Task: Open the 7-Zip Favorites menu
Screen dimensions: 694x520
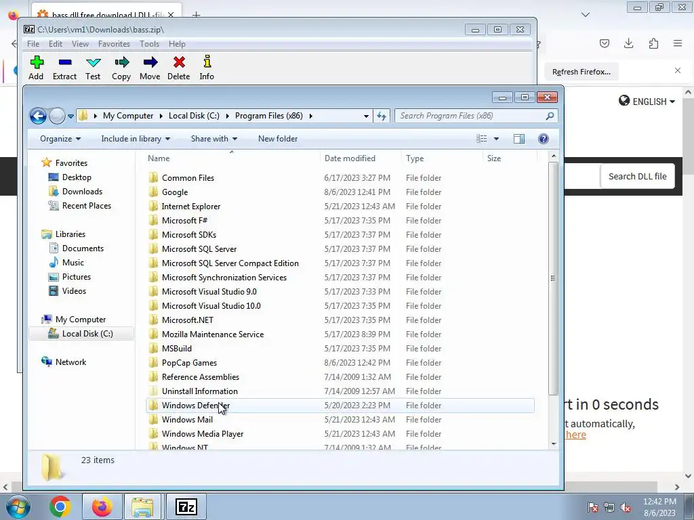Action: tap(114, 44)
